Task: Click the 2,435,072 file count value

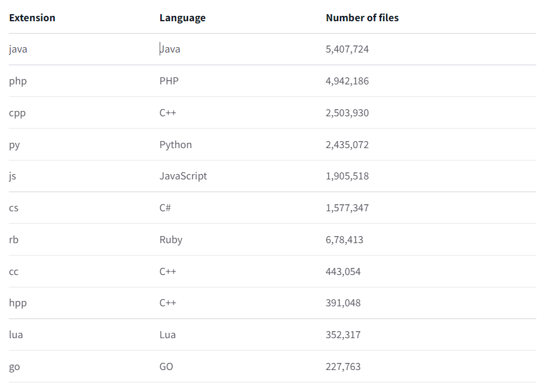Action: click(347, 145)
